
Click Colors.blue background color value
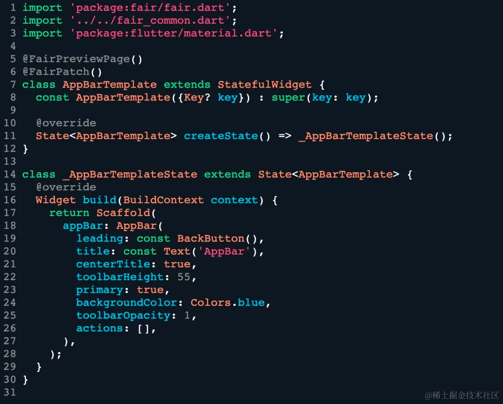(x=228, y=303)
